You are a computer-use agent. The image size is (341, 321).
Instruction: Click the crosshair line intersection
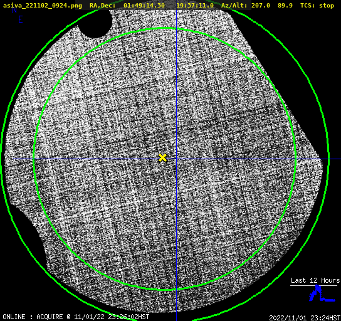[x=176, y=159]
